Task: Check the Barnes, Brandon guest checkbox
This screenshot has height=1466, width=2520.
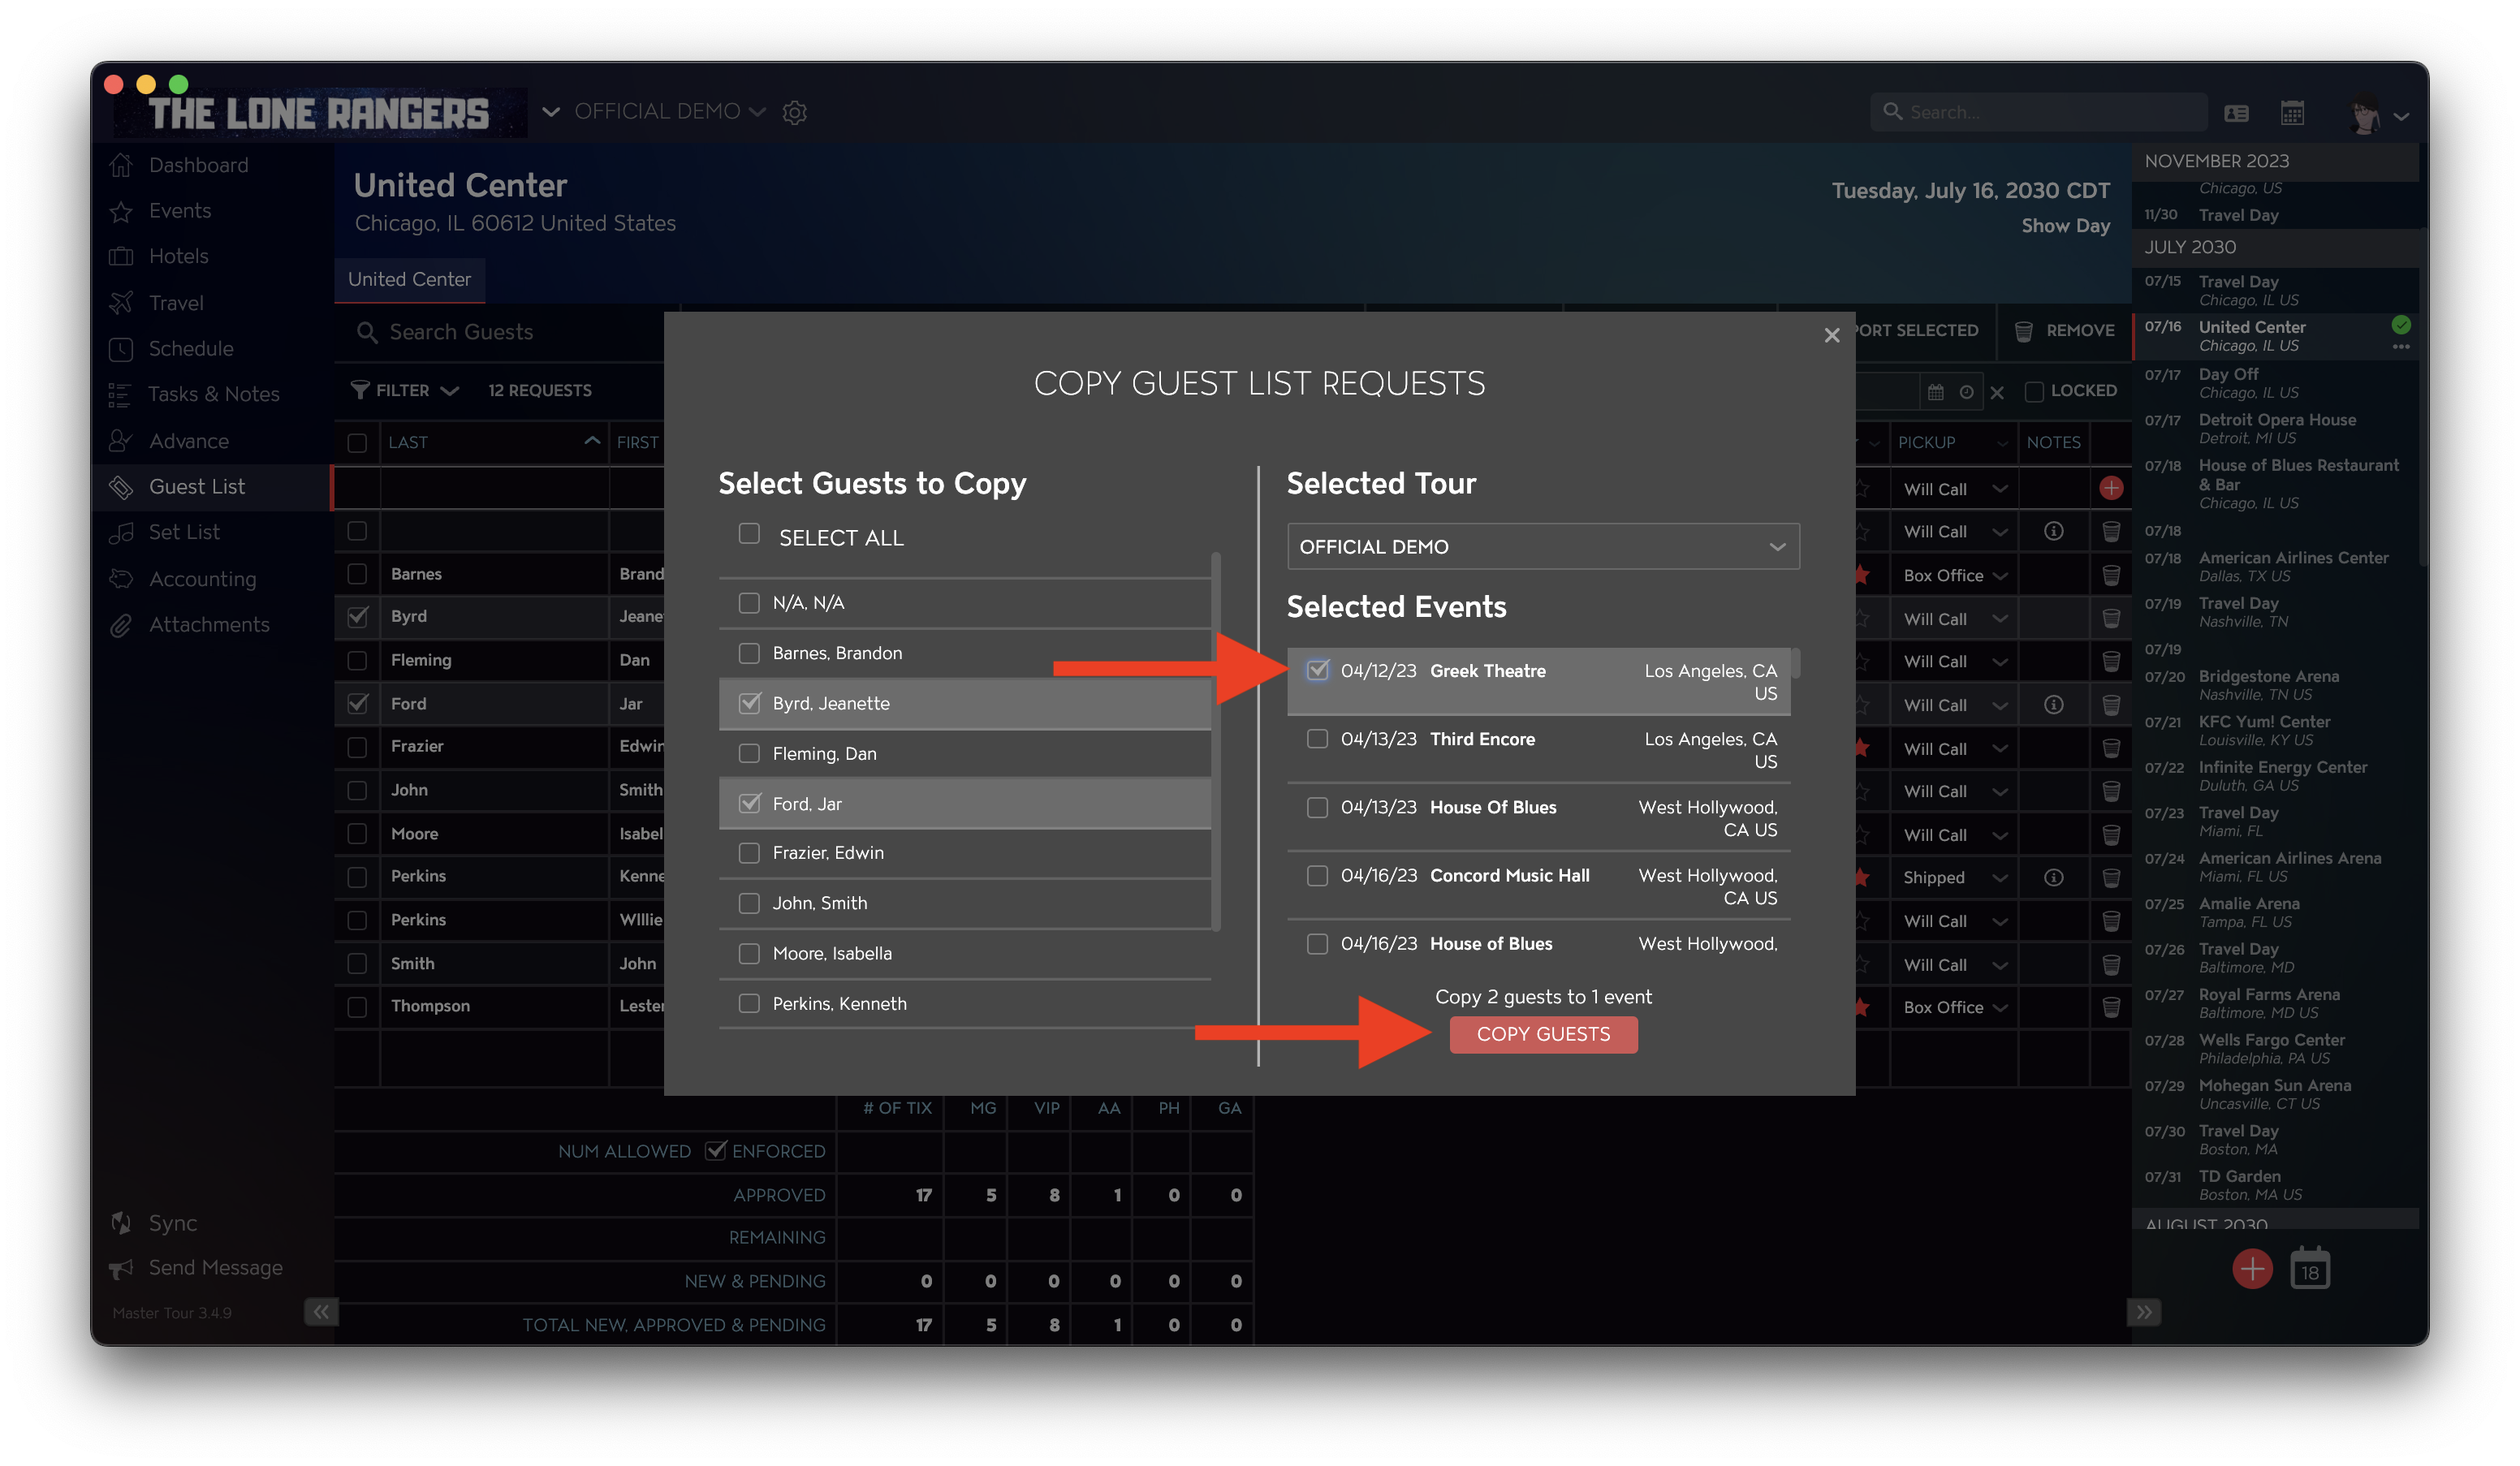Action: point(749,653)
